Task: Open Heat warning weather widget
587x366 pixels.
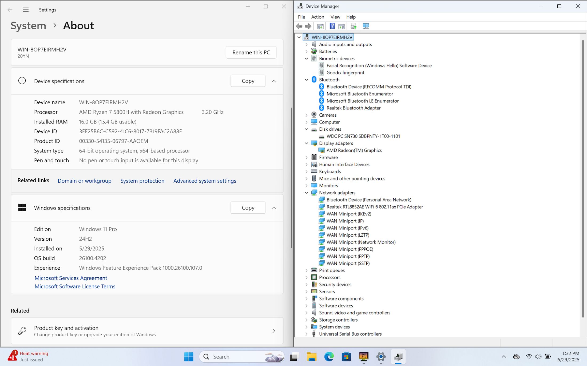Action: (x=28, y=356)
